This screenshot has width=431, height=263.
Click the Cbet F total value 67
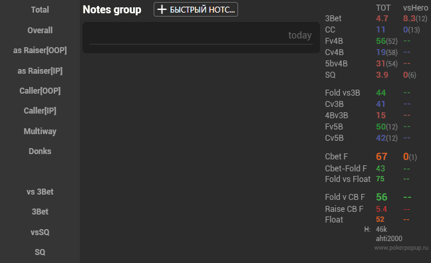point(382,157)
